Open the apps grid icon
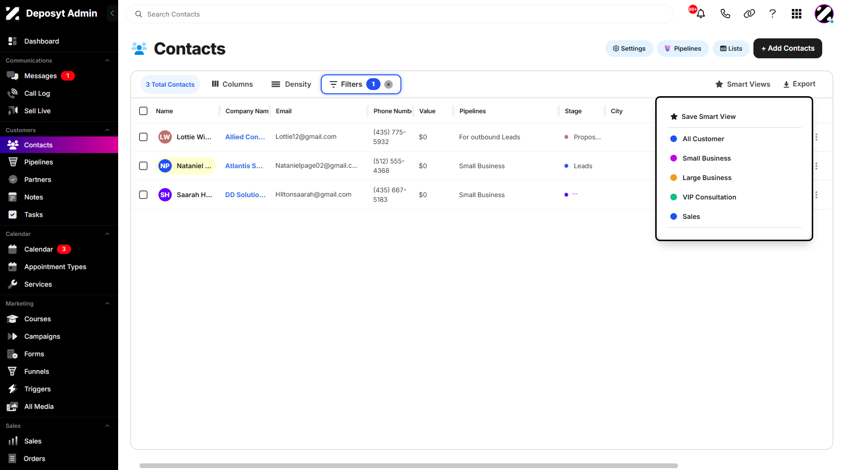Screen dimensions: 845x470 coord(797,14)
